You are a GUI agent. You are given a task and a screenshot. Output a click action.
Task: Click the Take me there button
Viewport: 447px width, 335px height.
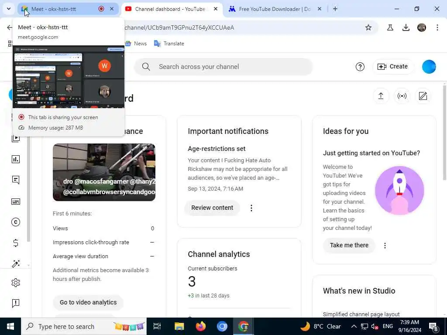point(349,245)
